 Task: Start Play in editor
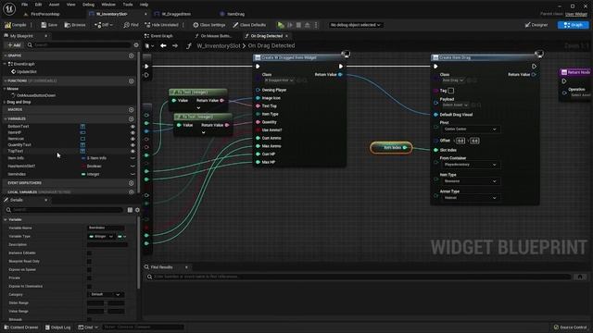[281, 25]
